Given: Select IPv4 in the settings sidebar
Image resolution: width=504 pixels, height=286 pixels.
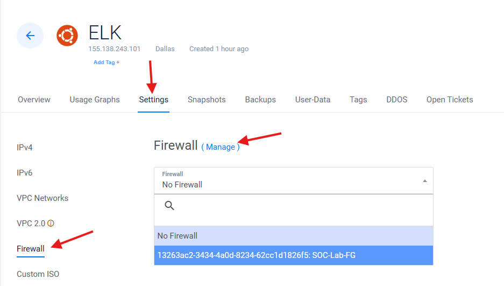Looking at the screenshot, I should tap(25, 148).
